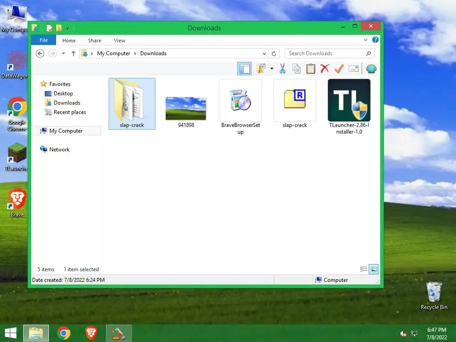
Task: Select the Brave desktop shortcut
Action: pyautogui.click(x=17, y=203)
